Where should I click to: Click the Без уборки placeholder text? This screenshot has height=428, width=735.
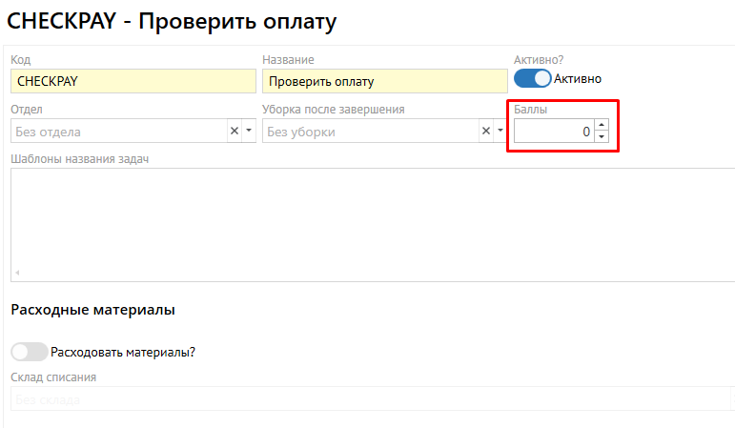point(301,132)
